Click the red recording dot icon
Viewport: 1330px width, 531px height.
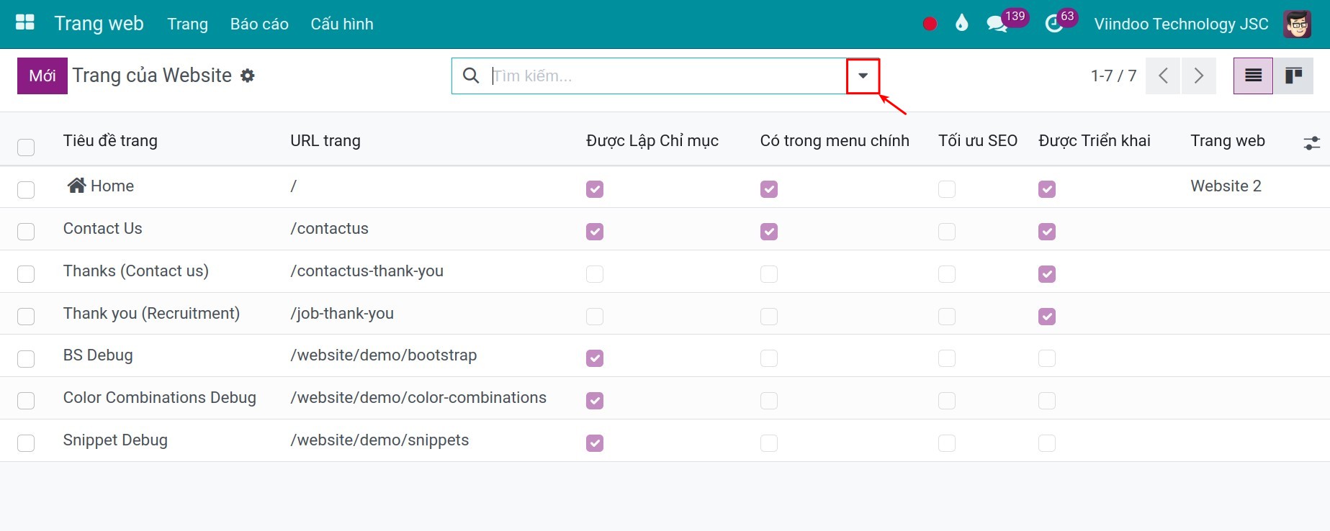click(930, 24)
